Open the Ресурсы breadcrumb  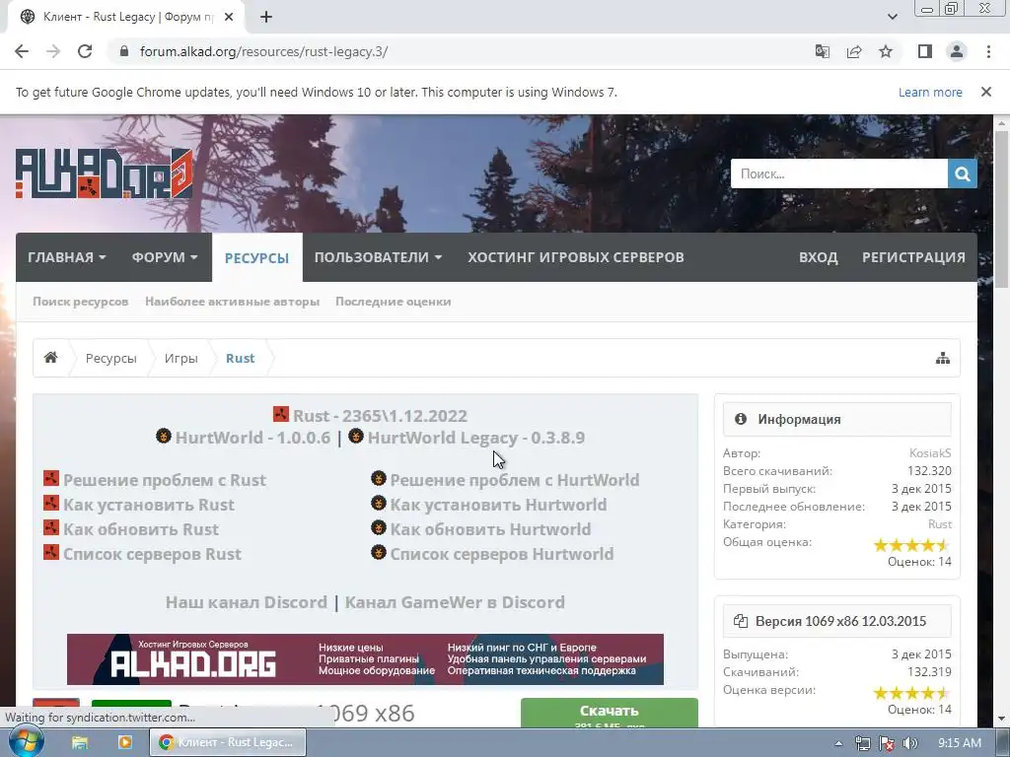pos(110,359)
